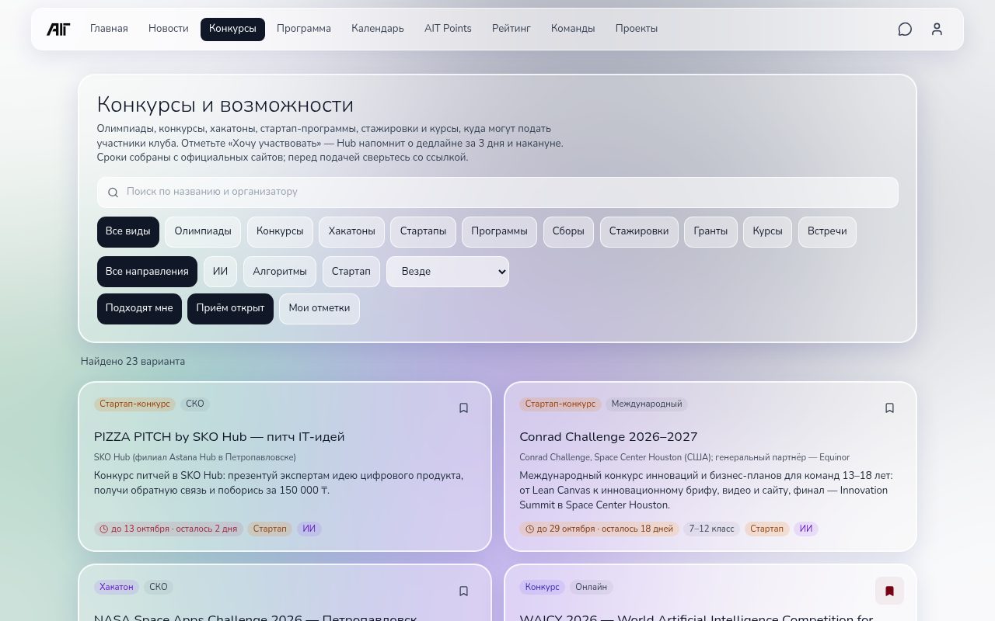
Task: Open the Везде location dropdown
Action: click(x=448, y=272)
